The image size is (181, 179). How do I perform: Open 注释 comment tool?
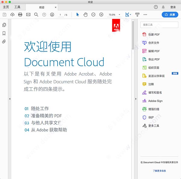148,84
